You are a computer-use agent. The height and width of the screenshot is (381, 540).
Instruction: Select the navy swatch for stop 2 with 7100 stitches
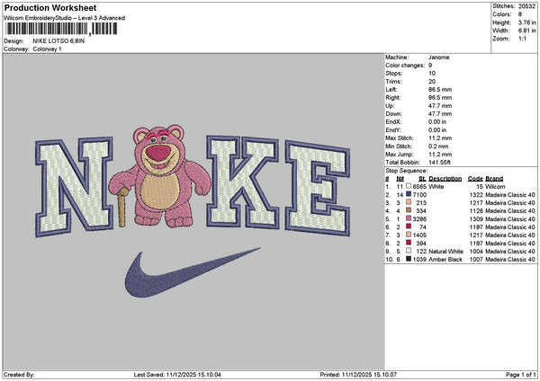coord(409,194)
